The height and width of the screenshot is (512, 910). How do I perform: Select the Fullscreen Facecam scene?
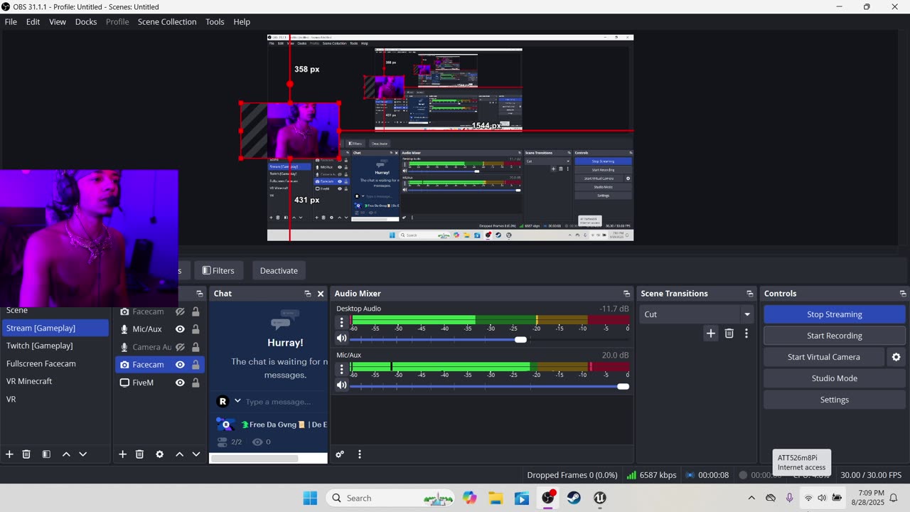(x=55, y=363)
